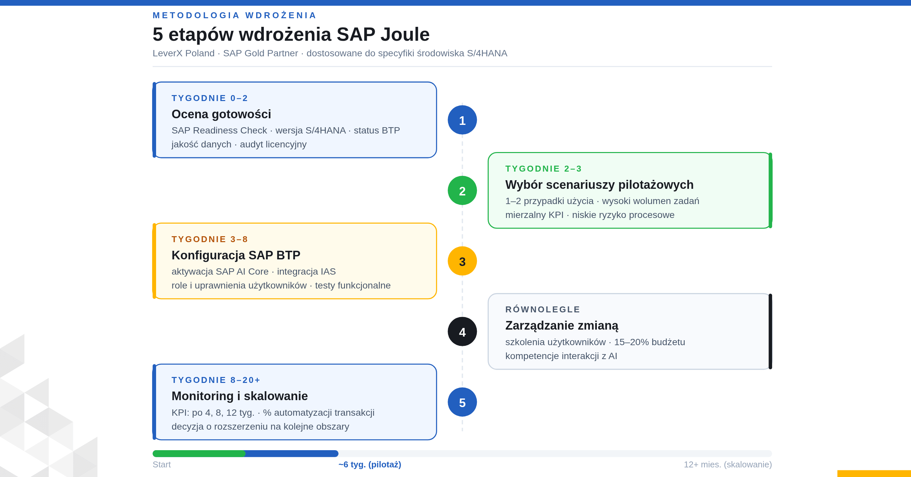
Task: Click the 'TYGODNIE 2–3' label
Action: pos(543,169)
